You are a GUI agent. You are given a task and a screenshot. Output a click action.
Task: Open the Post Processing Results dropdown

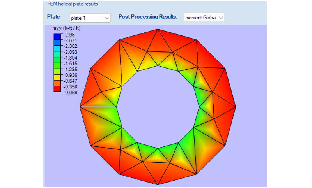pyautogui.click(x=204, y=18)
